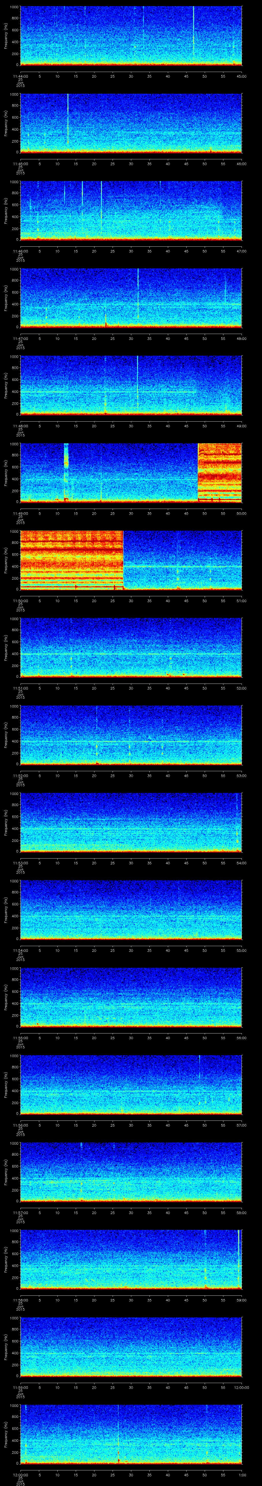The width and height of the screenshot is (262, 1486).
Task: Open the spectrogram panel starting at 11:52:00
Action: click(131, 735)
